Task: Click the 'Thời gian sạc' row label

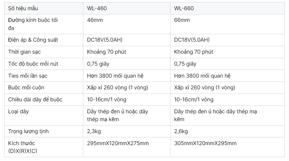Action: point(24,52)
